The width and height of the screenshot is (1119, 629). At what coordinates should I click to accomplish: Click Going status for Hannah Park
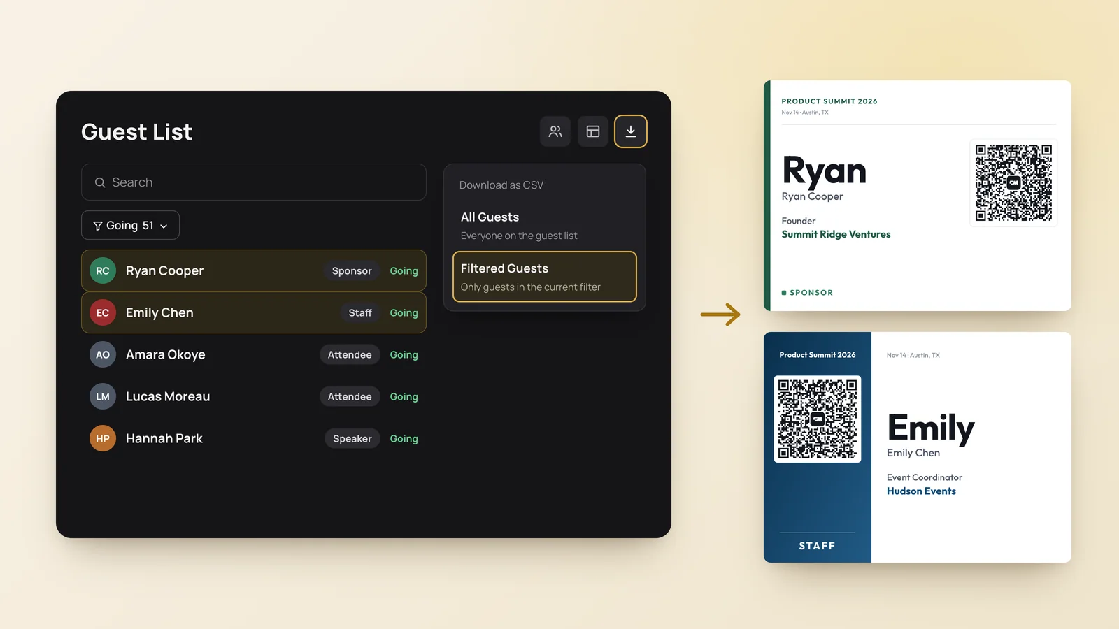(404, 439)
